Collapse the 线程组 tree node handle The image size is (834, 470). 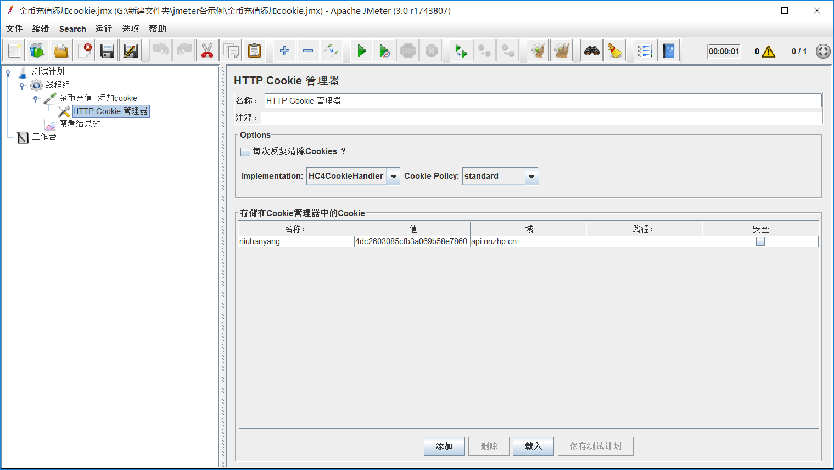coord(22,85)
